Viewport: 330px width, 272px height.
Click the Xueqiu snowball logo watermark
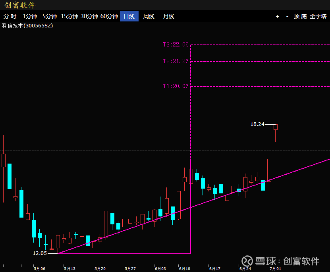point(248,261)
